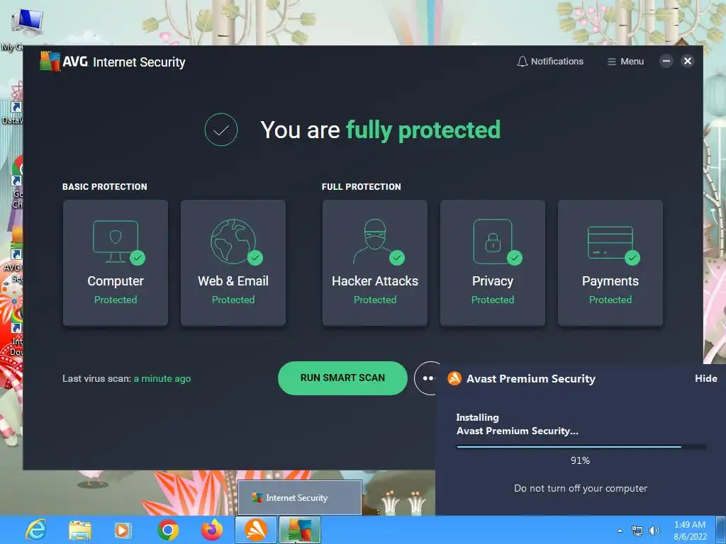
Task: Open the Computer protection tile
Action: point(116,263)
